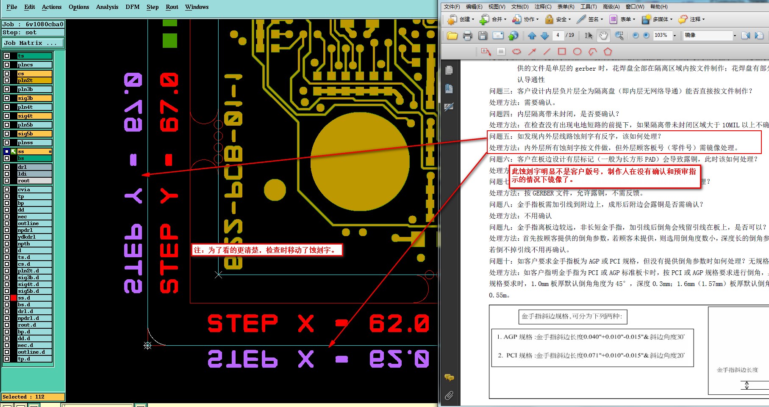
Task: Open the 工具(T) menu in PDF viewer
Action: point(589,7)
